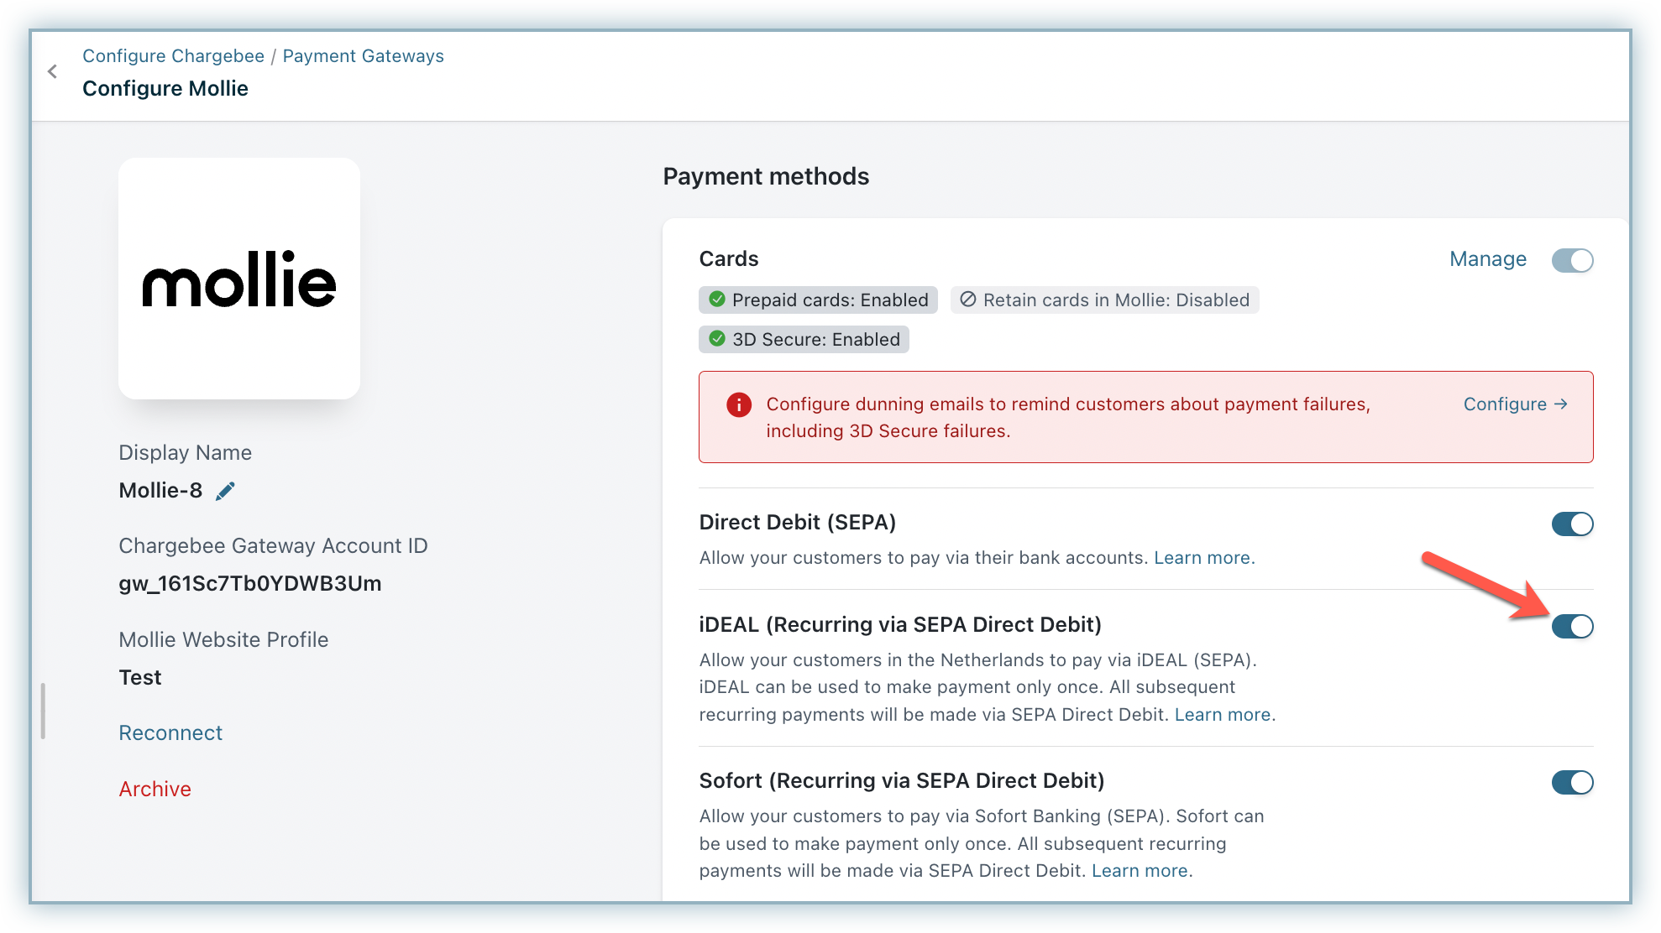Click Configure link in dunning alert

pyautogui.click(x=1515, y=404)
